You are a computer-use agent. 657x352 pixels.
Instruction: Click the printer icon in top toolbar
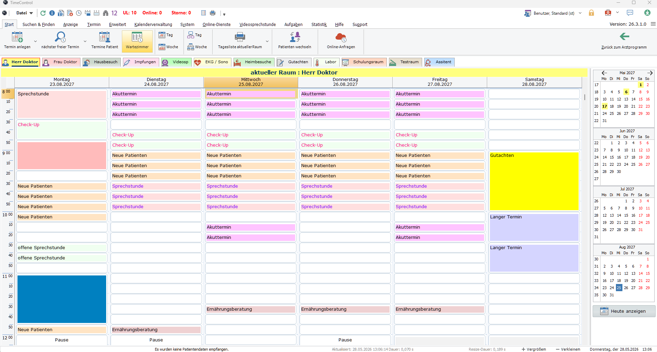coord(213,13)
